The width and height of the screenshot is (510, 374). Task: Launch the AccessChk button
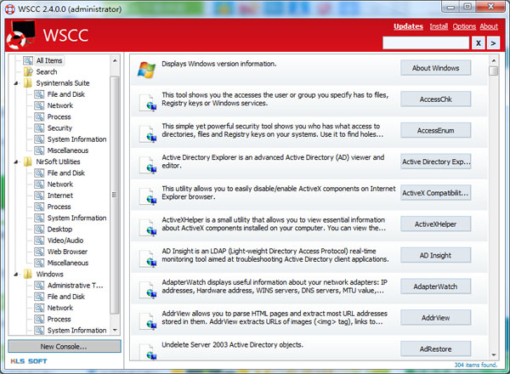click(435, 99)
